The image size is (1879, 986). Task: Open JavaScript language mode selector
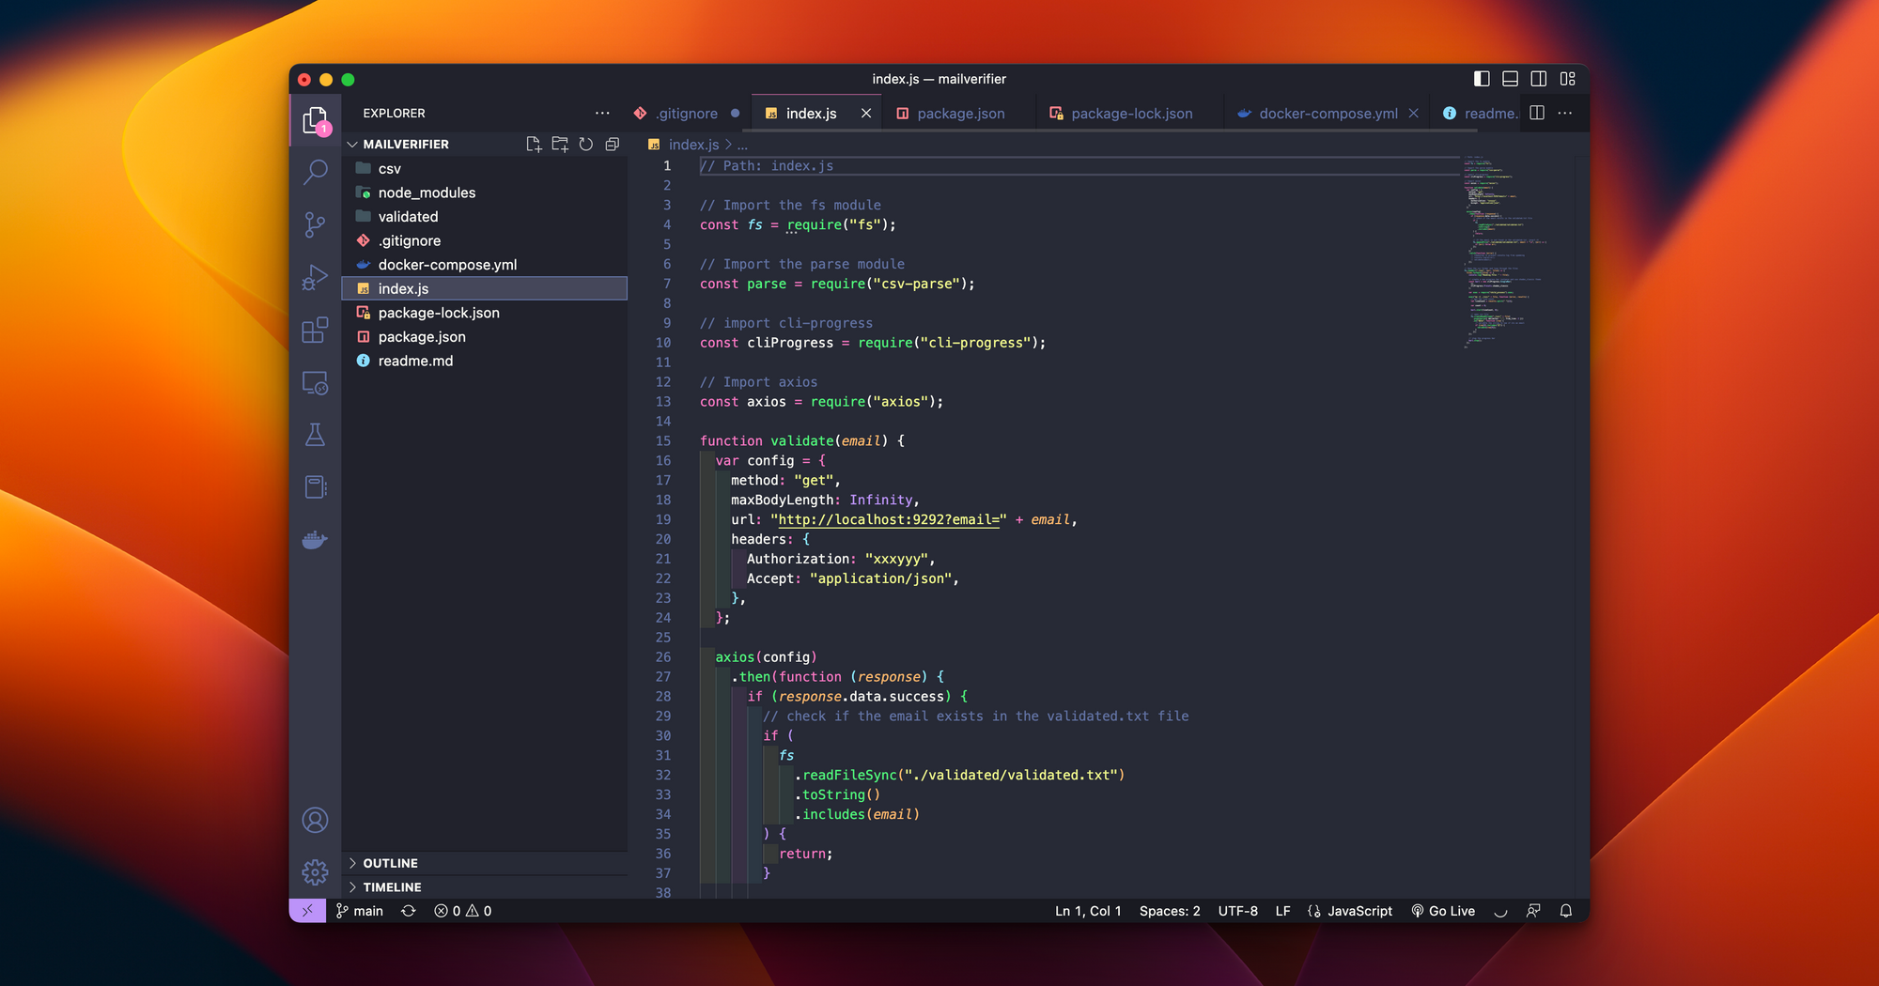pos(1359,911)
